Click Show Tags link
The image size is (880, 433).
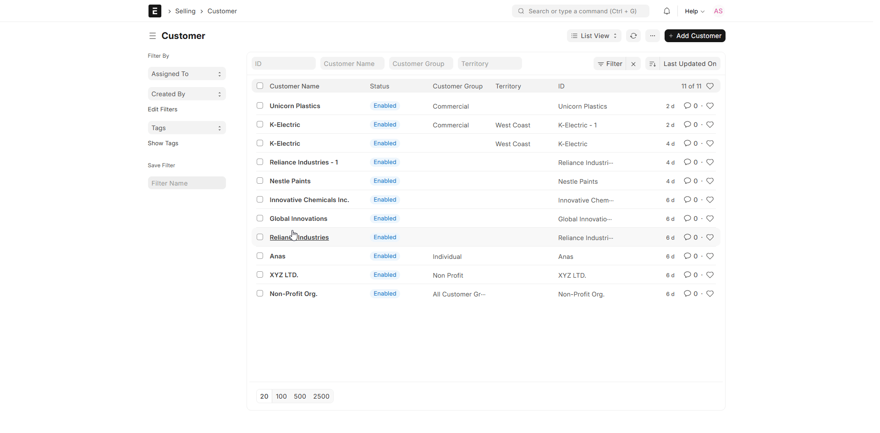click(x=163, y=143)
